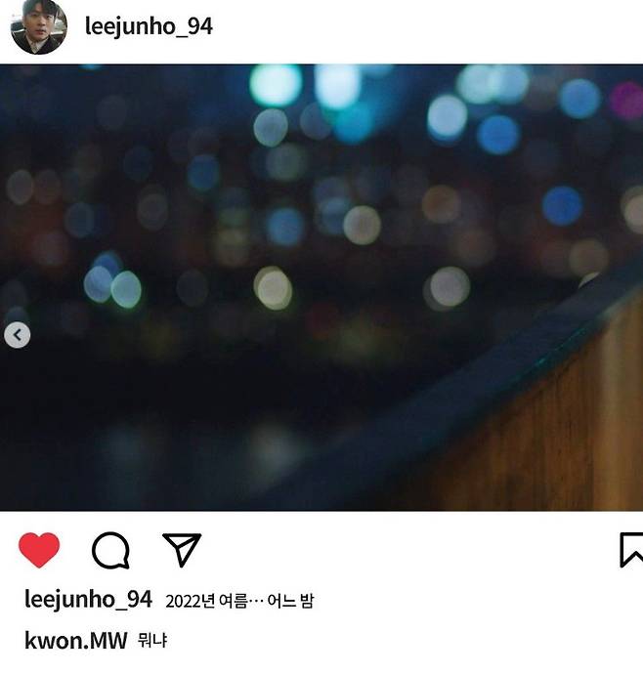Tap the white bokeh circle near the railing
Screen dimensions: 643x673
click(x=450, y=287)
